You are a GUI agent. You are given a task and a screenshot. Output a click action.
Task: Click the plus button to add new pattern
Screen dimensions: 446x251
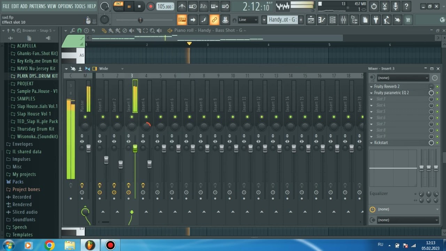[301, 20]
